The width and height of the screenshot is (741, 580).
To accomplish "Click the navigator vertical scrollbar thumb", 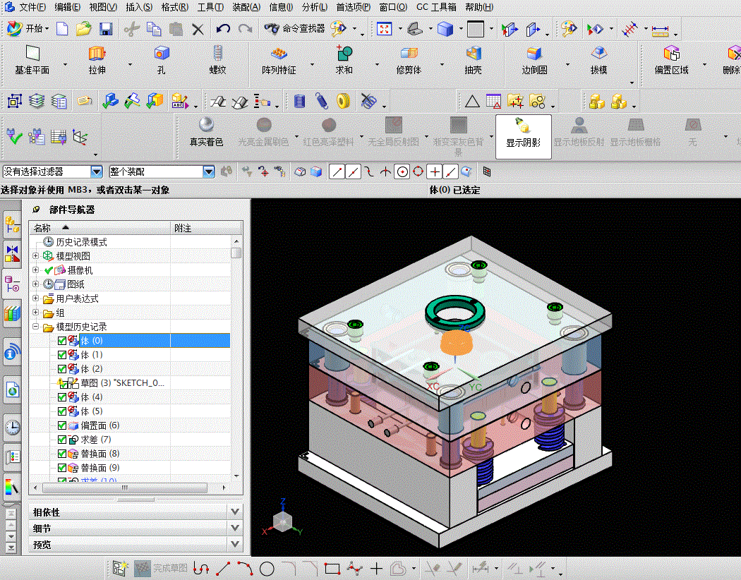I will pos(236,253).
